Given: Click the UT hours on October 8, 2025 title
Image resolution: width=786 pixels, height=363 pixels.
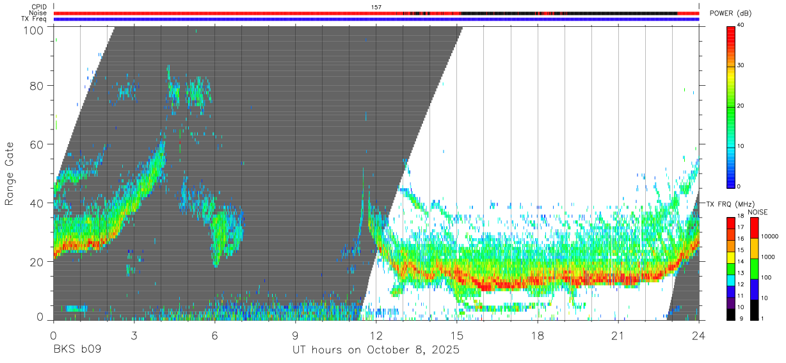Looking at the screenshot, I should pyautogui.click(x=376, y=351).
